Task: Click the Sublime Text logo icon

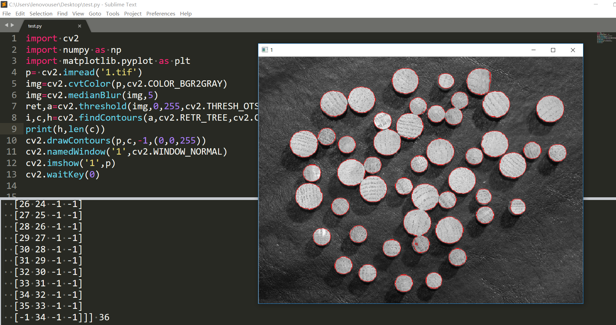Action: [4, 4]
